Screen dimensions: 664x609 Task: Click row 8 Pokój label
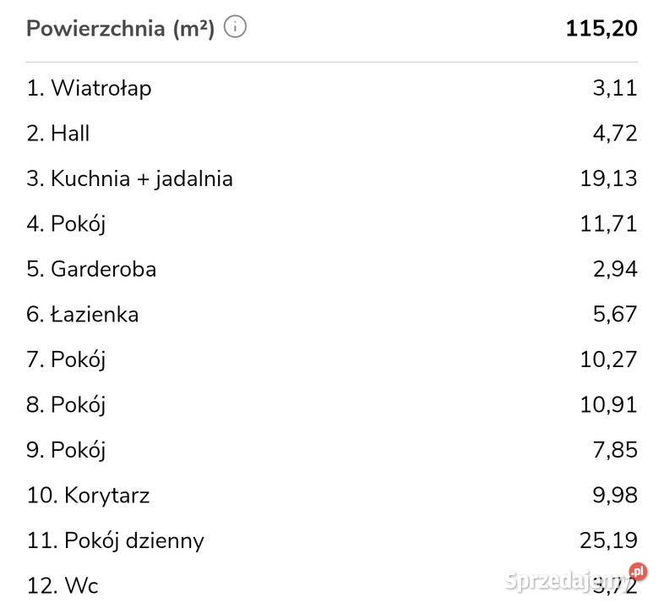point(66,405)
